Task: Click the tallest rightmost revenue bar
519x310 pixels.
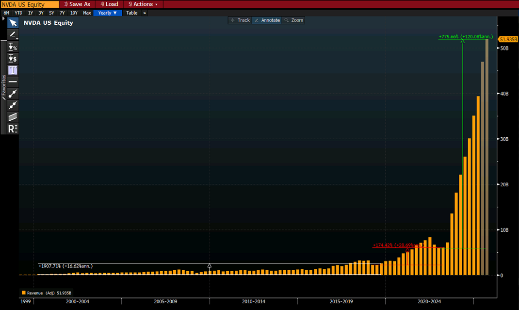Action: [x=487, y=157]
